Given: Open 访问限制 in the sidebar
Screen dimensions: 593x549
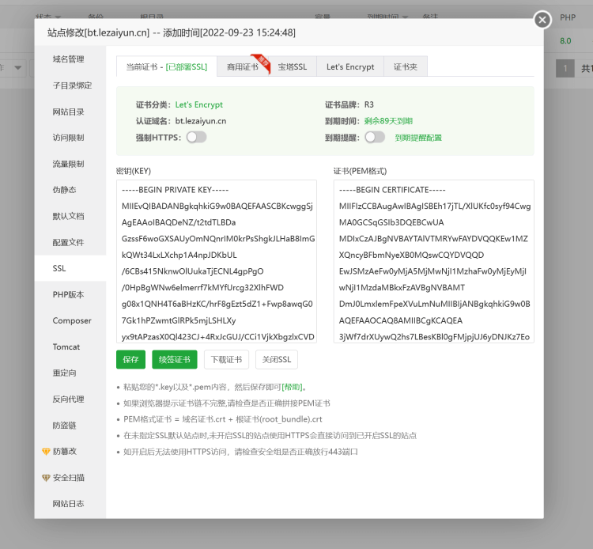Looking at the screenshot, I should [70, 138].
